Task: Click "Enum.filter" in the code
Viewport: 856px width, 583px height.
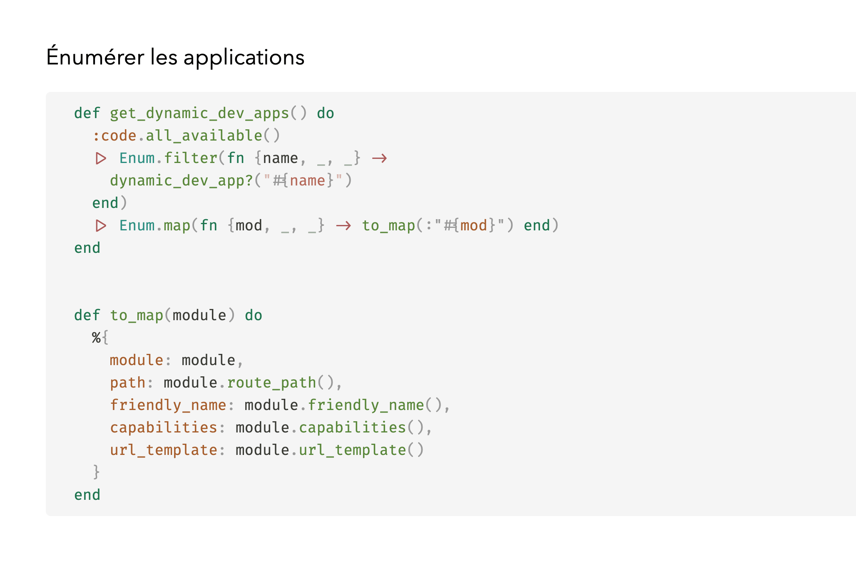Action: [168, 158]
